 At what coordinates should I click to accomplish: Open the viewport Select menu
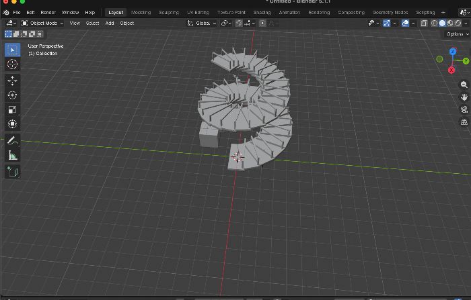[x=92, y=23]
